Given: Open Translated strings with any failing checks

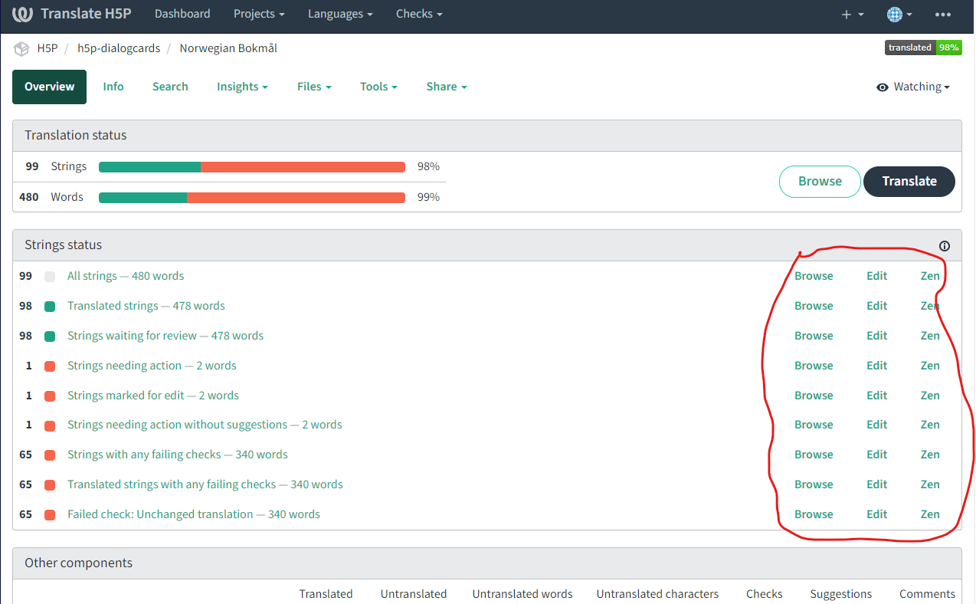Looking at the screenshot, I should (205, 484).
